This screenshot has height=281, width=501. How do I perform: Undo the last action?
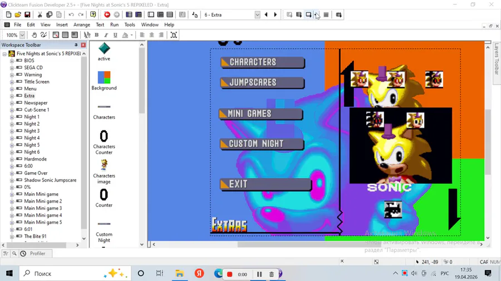(x=71, y=14)
